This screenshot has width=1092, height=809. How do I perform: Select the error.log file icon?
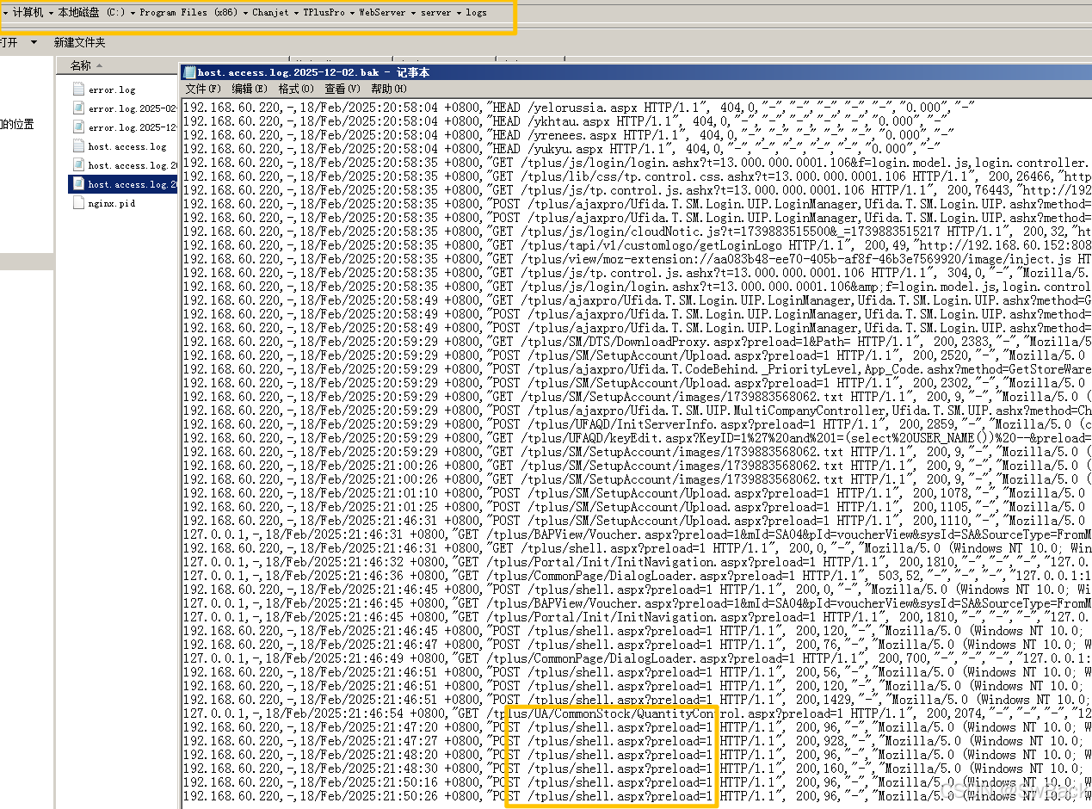[x=79, y=89]
